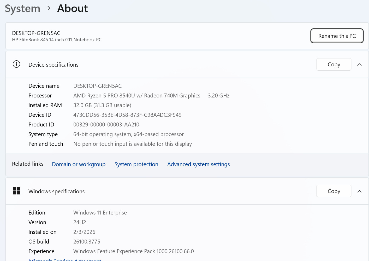Select the HP EliteBook 845 model text

coord(57,40)
